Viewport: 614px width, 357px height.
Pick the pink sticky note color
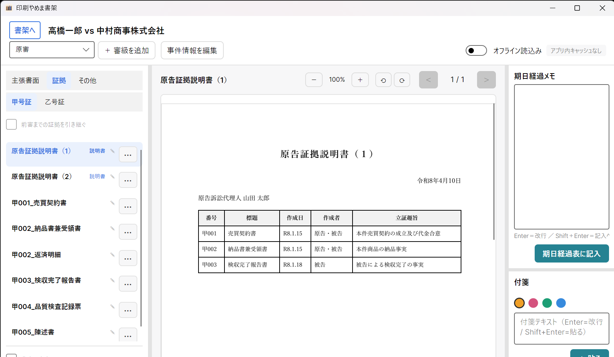click(x=533, y=303)
